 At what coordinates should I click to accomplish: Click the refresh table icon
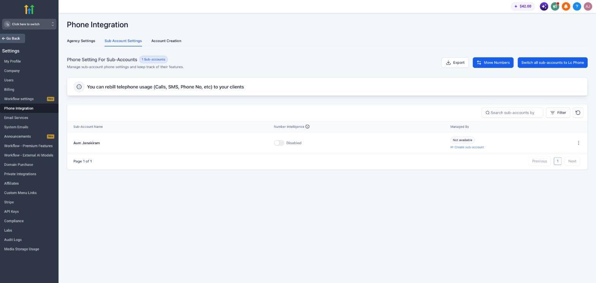coord(578,113)
